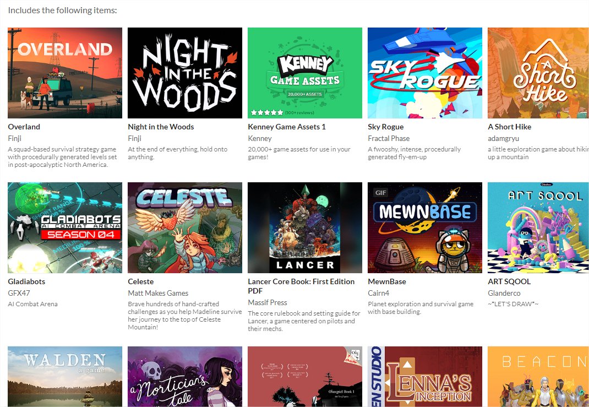The width and height of the screenshot is (589, 407).
Task: Open the Overland cover thumbnail
Action: 64,73
